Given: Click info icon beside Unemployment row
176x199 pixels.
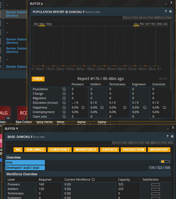Looking at the screenshot, I should coord(64,112).
